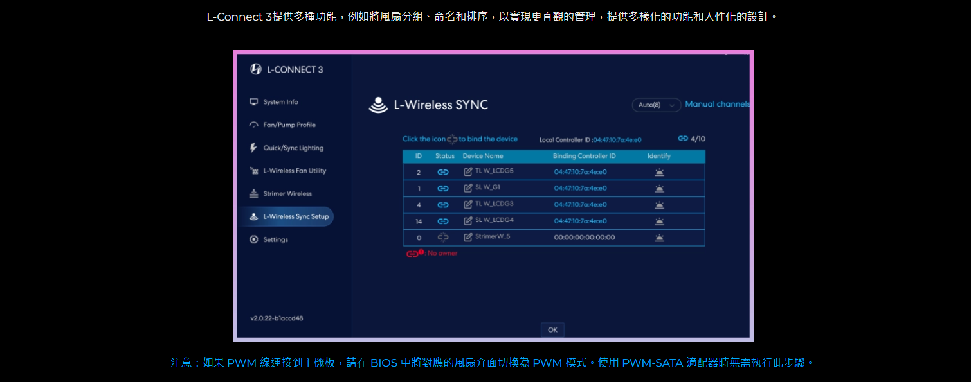Click the edit icon beside StrimerW_5
Screen dimensions: 971x382
click(468, 238)
